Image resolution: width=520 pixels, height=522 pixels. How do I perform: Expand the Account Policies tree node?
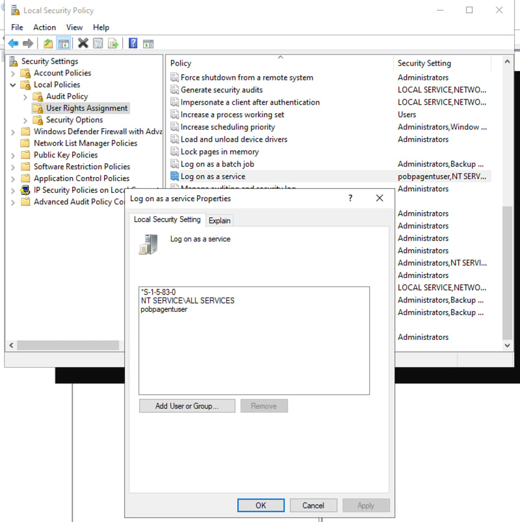pyautogui.click(x=13, y=74)
